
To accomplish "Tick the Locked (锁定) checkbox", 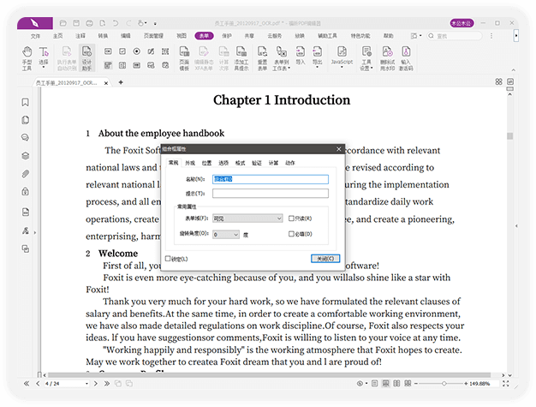I will [168, 259].
